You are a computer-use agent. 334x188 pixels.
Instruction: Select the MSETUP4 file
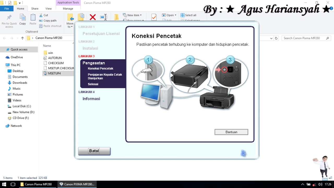[x=54, y=73]
